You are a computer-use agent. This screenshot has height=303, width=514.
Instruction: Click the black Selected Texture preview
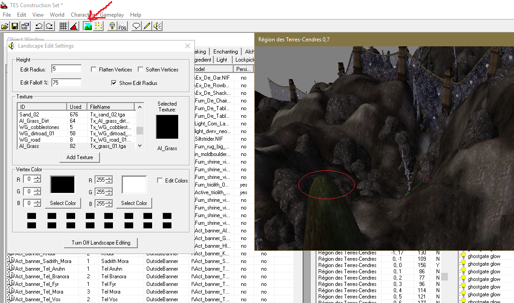(x=167, y=127)
